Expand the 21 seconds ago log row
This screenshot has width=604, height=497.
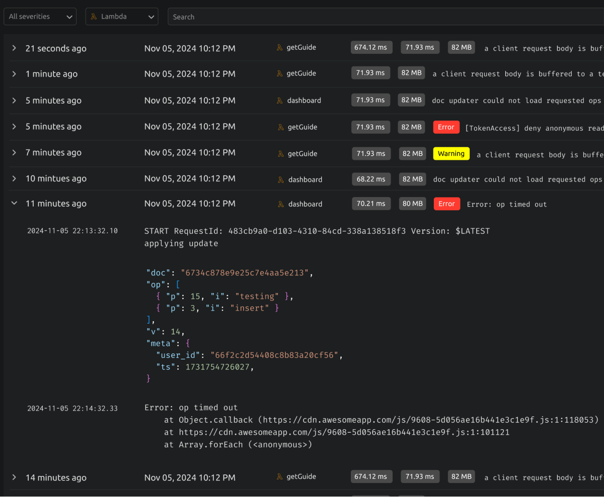click(14, 48)
